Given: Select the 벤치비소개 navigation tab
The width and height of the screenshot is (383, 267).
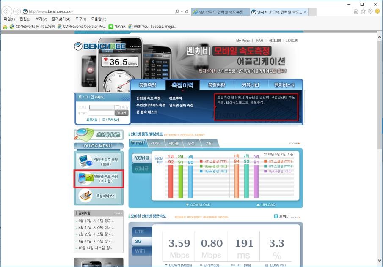Looking at the screenshot, I should [x=284, y=85].
